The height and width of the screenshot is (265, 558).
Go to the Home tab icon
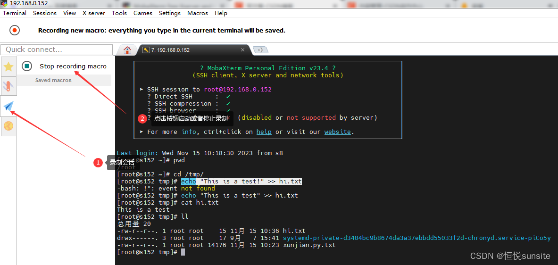pyautogui.click(x=127, y=50)
